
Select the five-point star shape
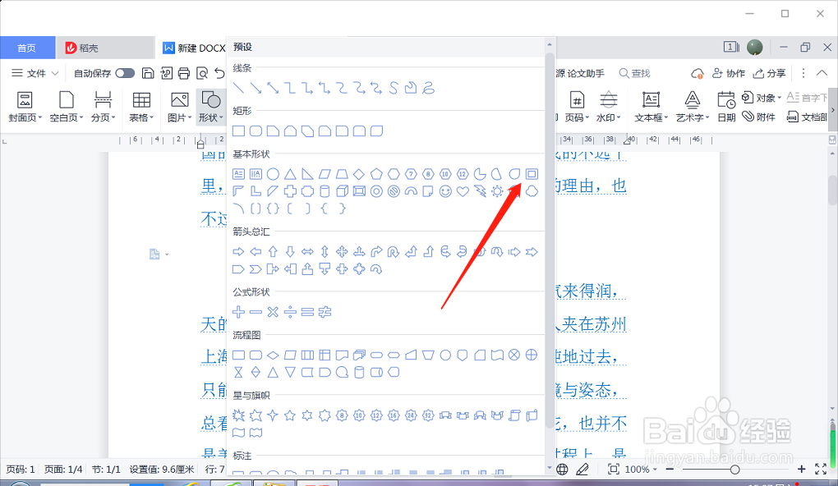pos(290,415)
